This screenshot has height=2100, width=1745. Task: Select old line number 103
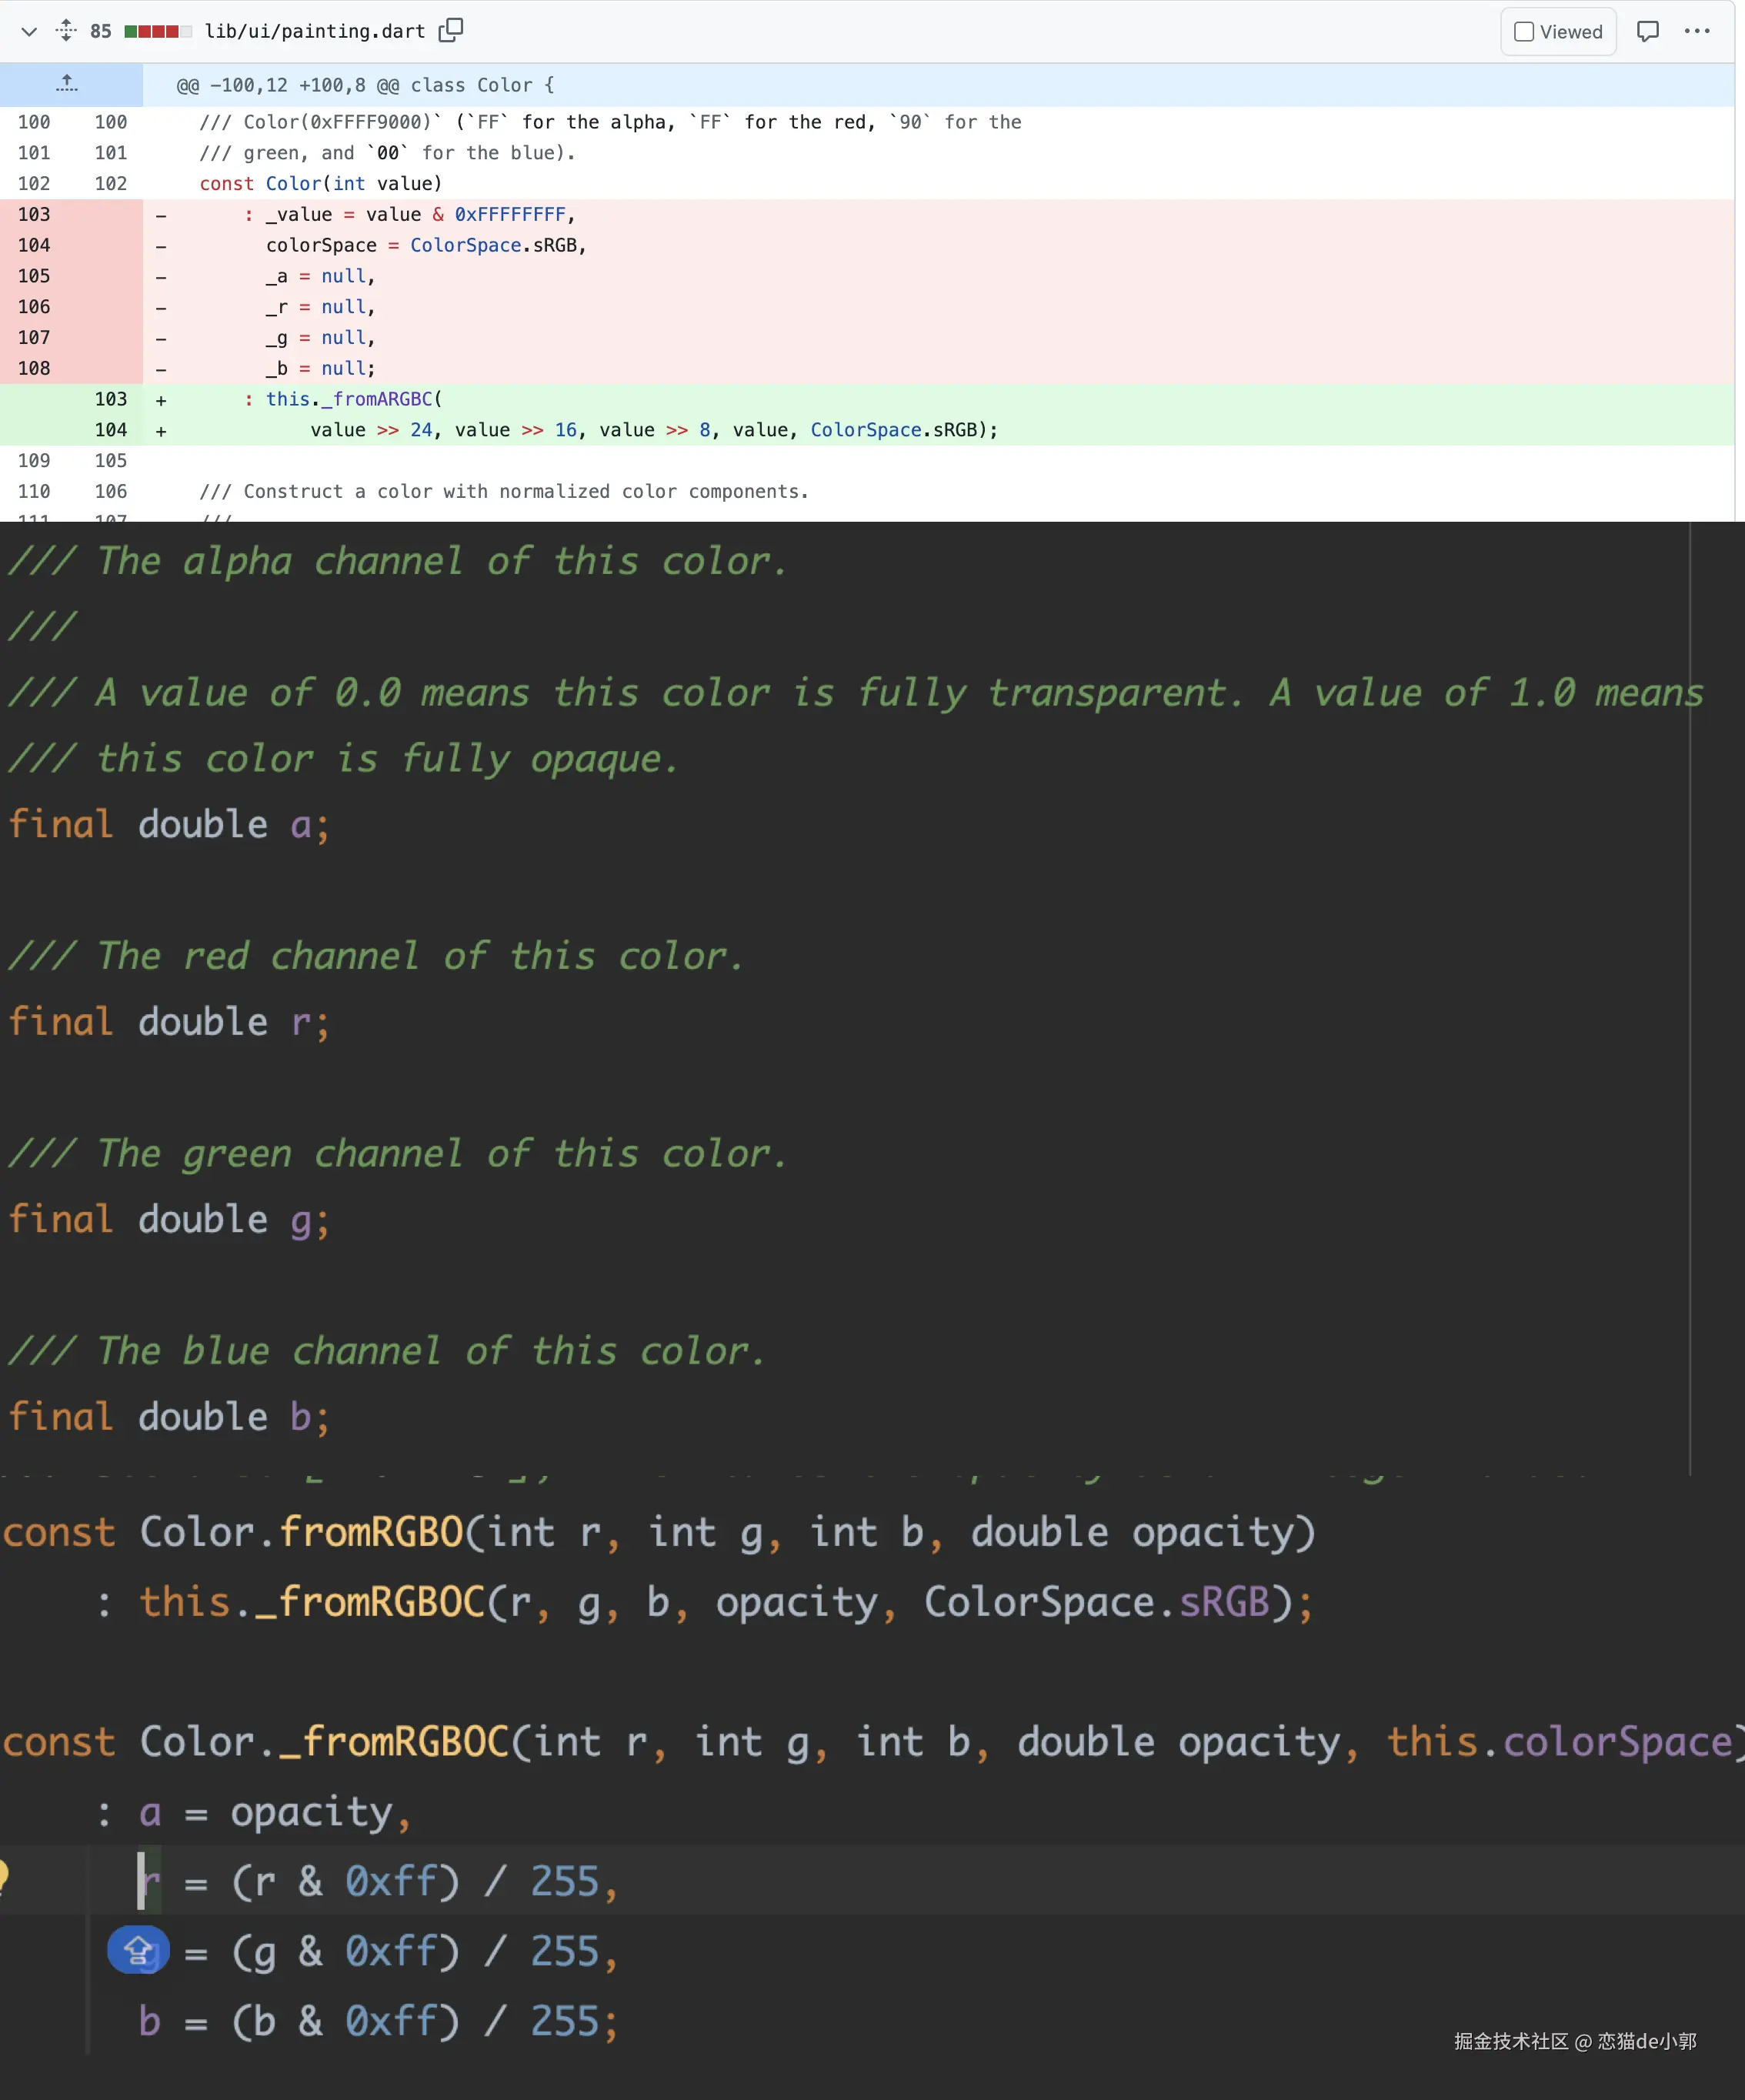(34, 214)
